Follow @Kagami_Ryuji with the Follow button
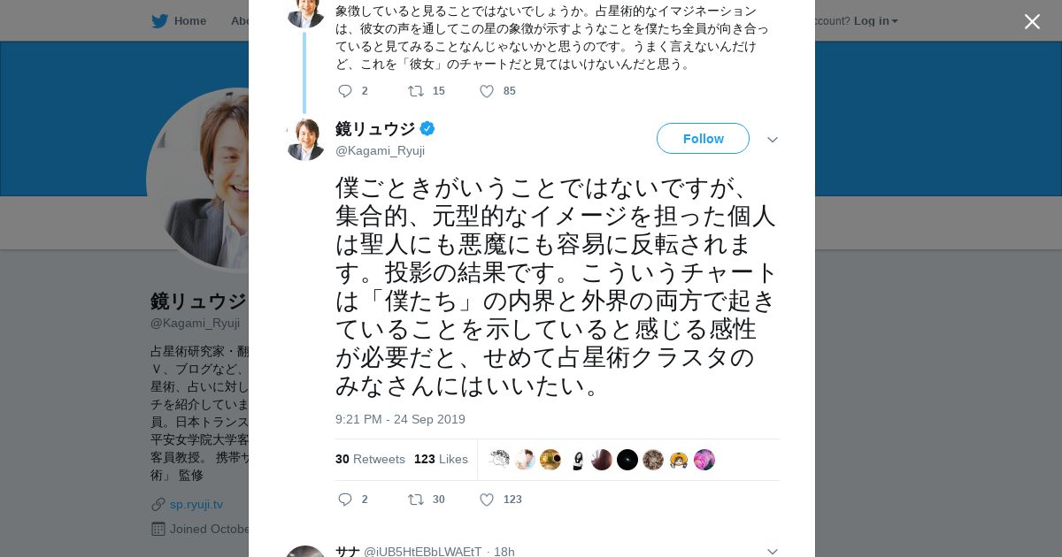Screen dimensions: 1062x557 tap(703, 139)
